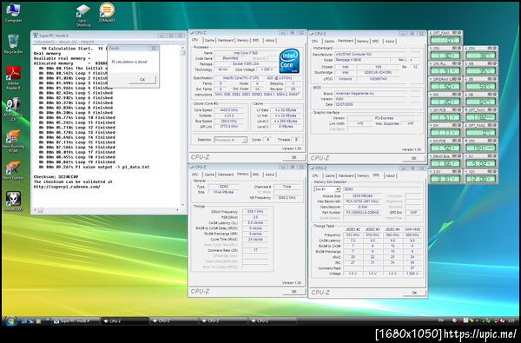Open the About menu in Super PI
This screenshot has height=343, width=521.
(68, 42)
